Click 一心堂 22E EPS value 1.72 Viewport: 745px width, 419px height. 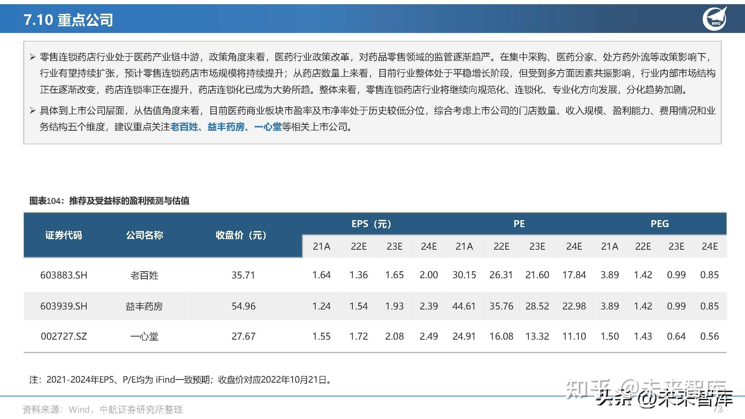click(359, 336)
